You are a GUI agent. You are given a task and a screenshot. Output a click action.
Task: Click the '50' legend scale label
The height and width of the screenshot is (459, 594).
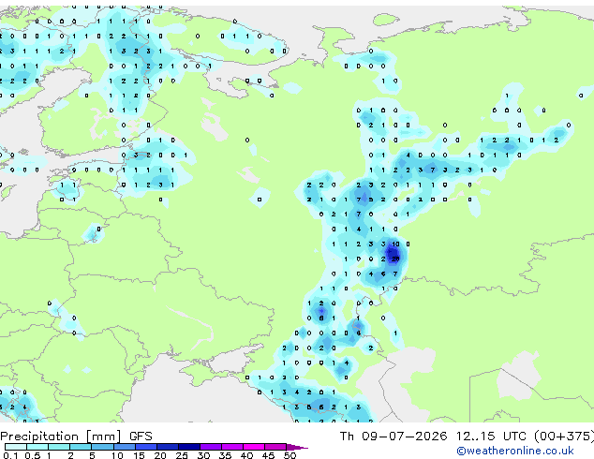point(290,455)
